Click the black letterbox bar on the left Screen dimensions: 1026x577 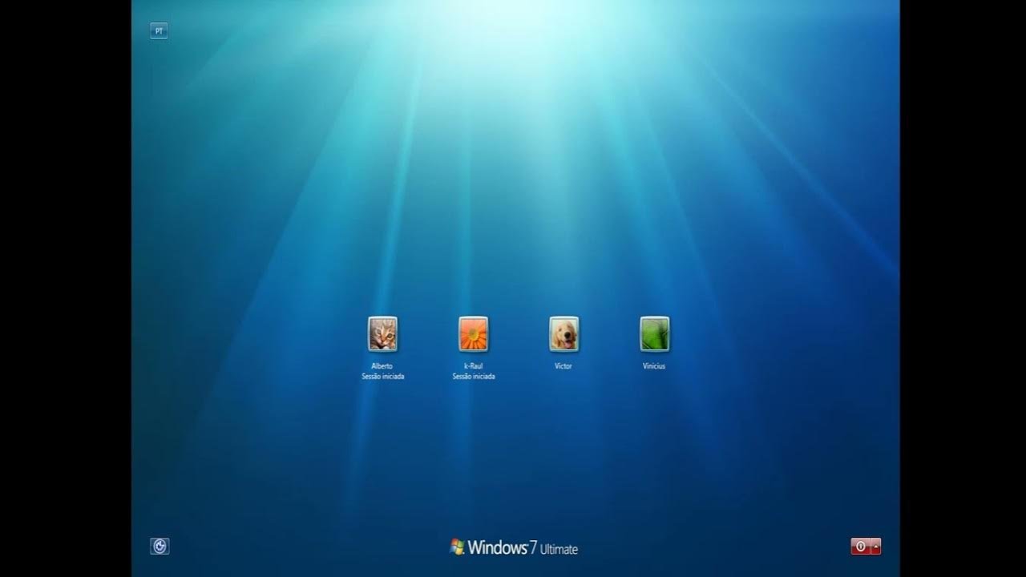[x=64, y=288]
